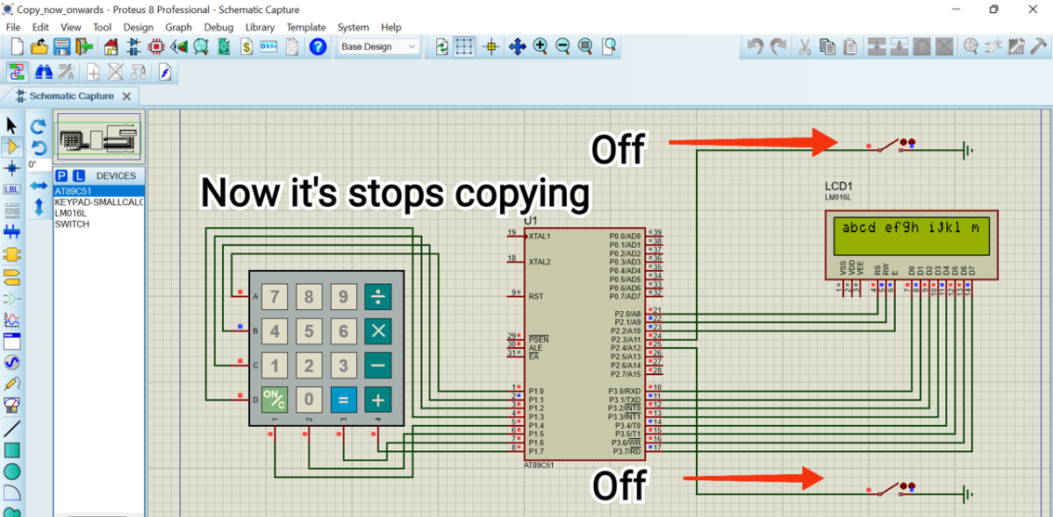This screenshot has height=517, width=1053.
Task: Paste from clipboard icon
Action: [x=850, y=47]
